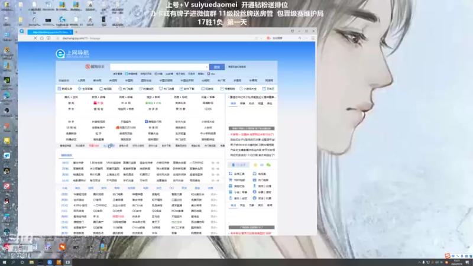Open the 游戏 person icon in sidebar
473x266 pixels.
pos(255,186)
